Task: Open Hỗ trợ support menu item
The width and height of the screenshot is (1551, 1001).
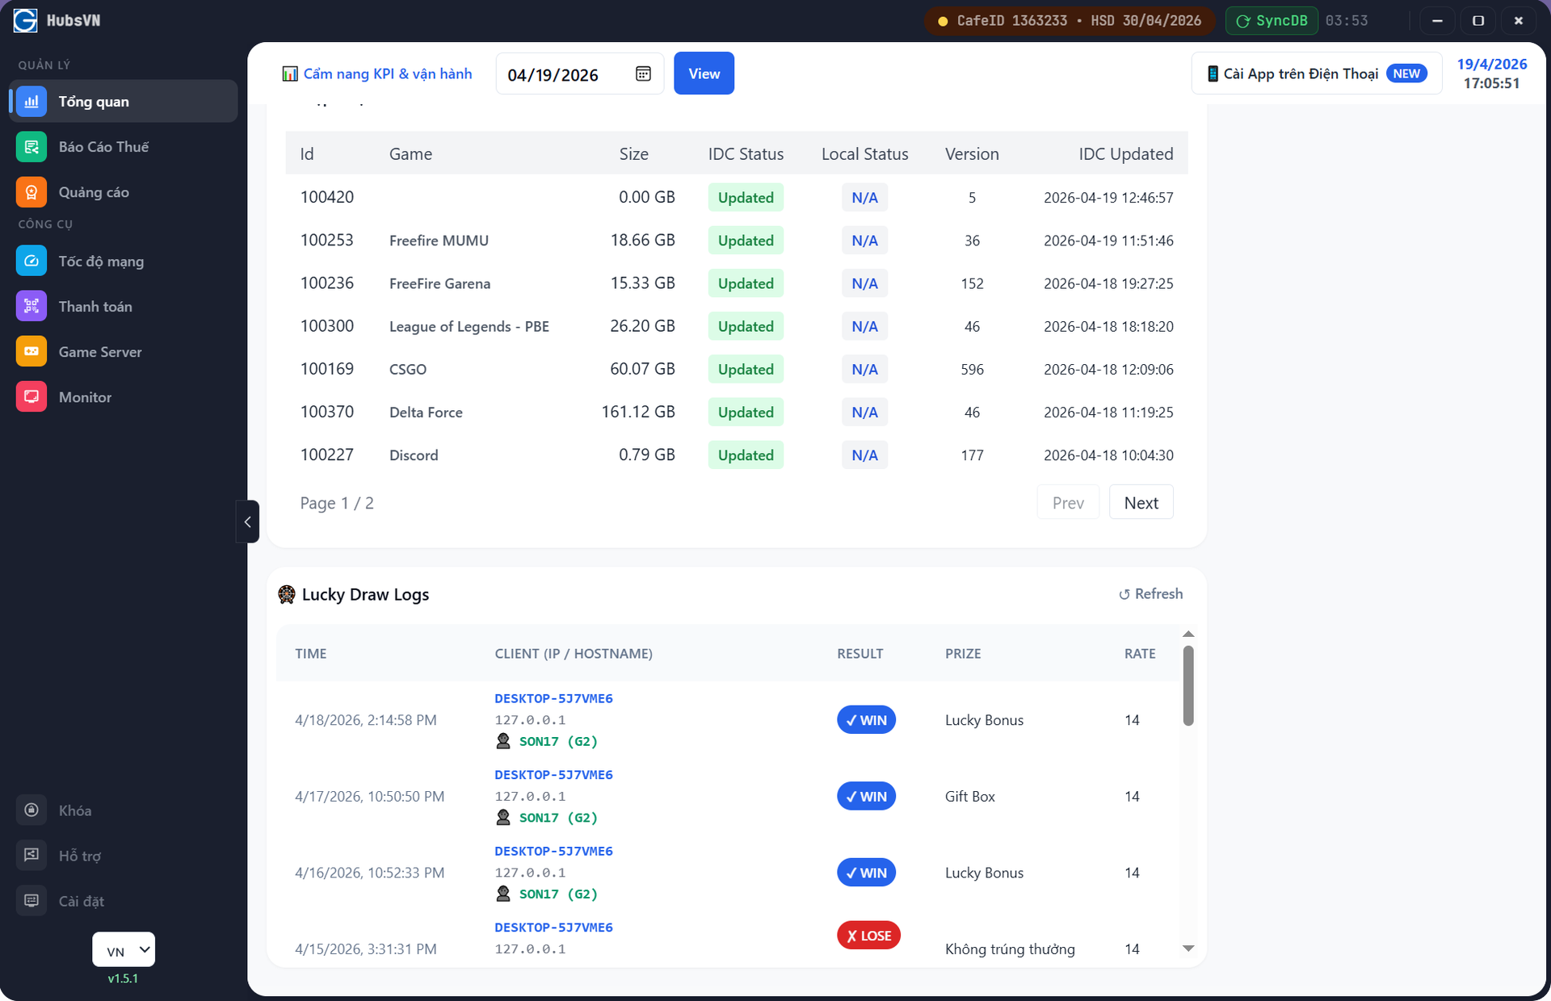Action: point(79,856)
